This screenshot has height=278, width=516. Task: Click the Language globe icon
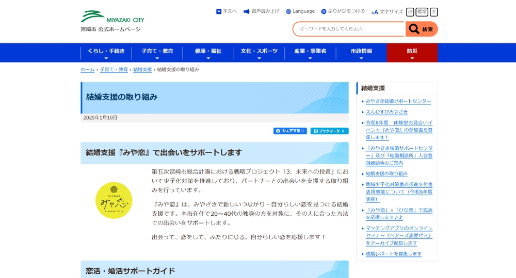pos(288,11)
